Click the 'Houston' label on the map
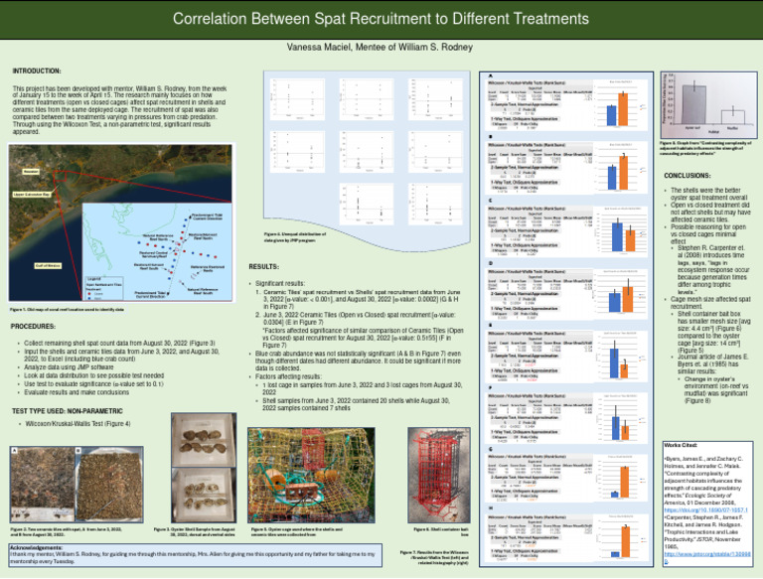 [x=31, y=172]
